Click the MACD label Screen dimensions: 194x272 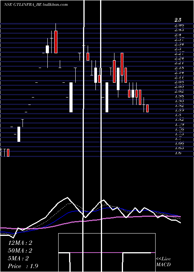(x=163, y=265)
